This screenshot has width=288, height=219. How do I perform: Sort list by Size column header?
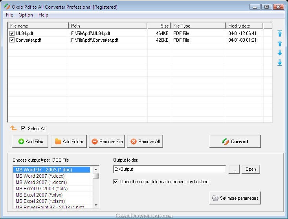pyautogui.click(x=159, y=26)
